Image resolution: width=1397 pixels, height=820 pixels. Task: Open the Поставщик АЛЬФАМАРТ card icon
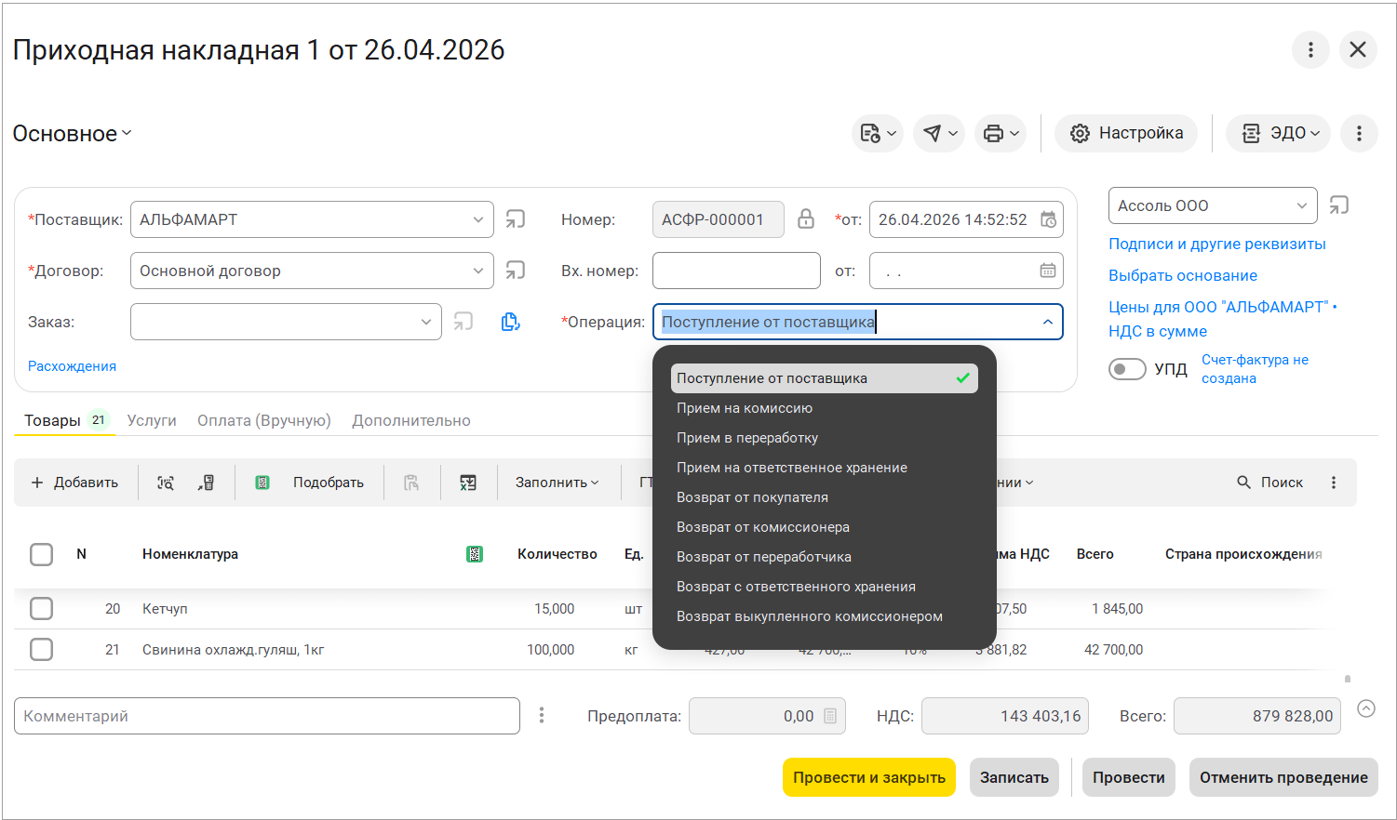coord(515,219)
